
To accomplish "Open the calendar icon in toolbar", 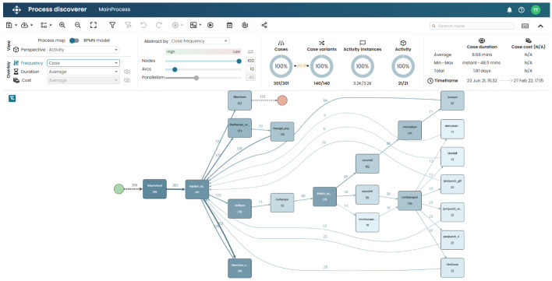I will (x=229, y=25).
